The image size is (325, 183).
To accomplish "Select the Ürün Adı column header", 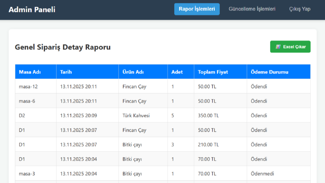I will [x=143, y=72].
